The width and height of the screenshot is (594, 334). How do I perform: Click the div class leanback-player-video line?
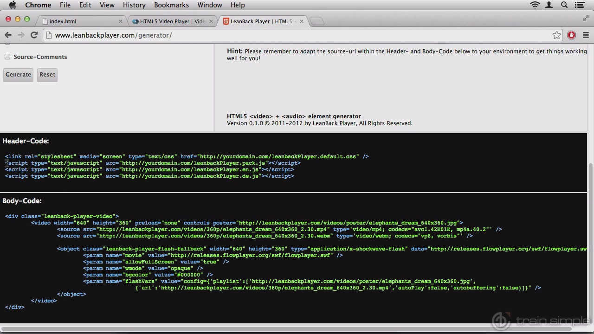(x=62, y=216)
